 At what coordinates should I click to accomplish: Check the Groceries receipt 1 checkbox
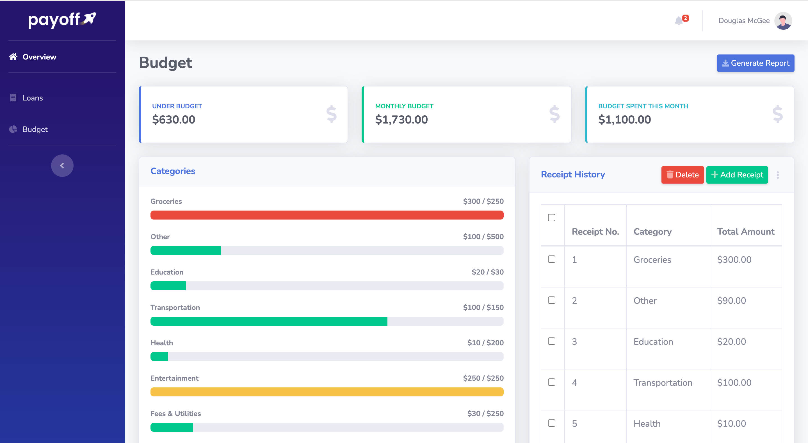pyautogui.click(x=551, y=259)
